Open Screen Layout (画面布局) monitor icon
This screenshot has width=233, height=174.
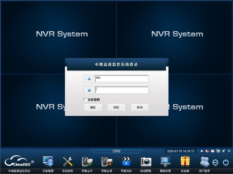pos(165,162)
